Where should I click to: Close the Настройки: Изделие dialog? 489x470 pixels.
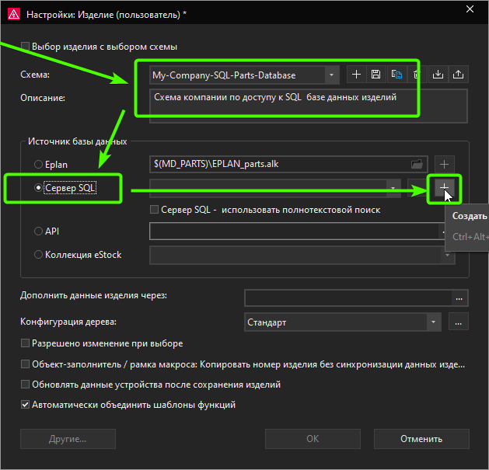coord(470,9)
